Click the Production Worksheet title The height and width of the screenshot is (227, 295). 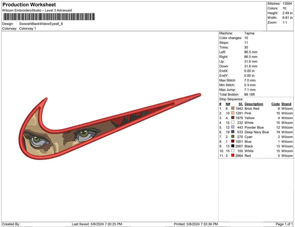point(29,5)
